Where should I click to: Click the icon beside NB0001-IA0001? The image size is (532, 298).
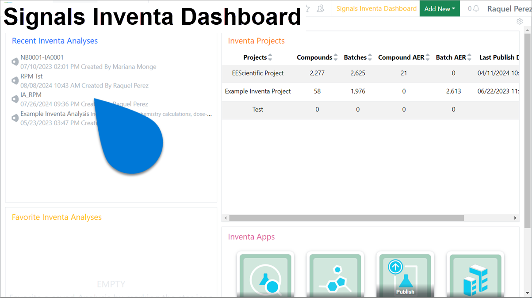click(x=15, y=62)
